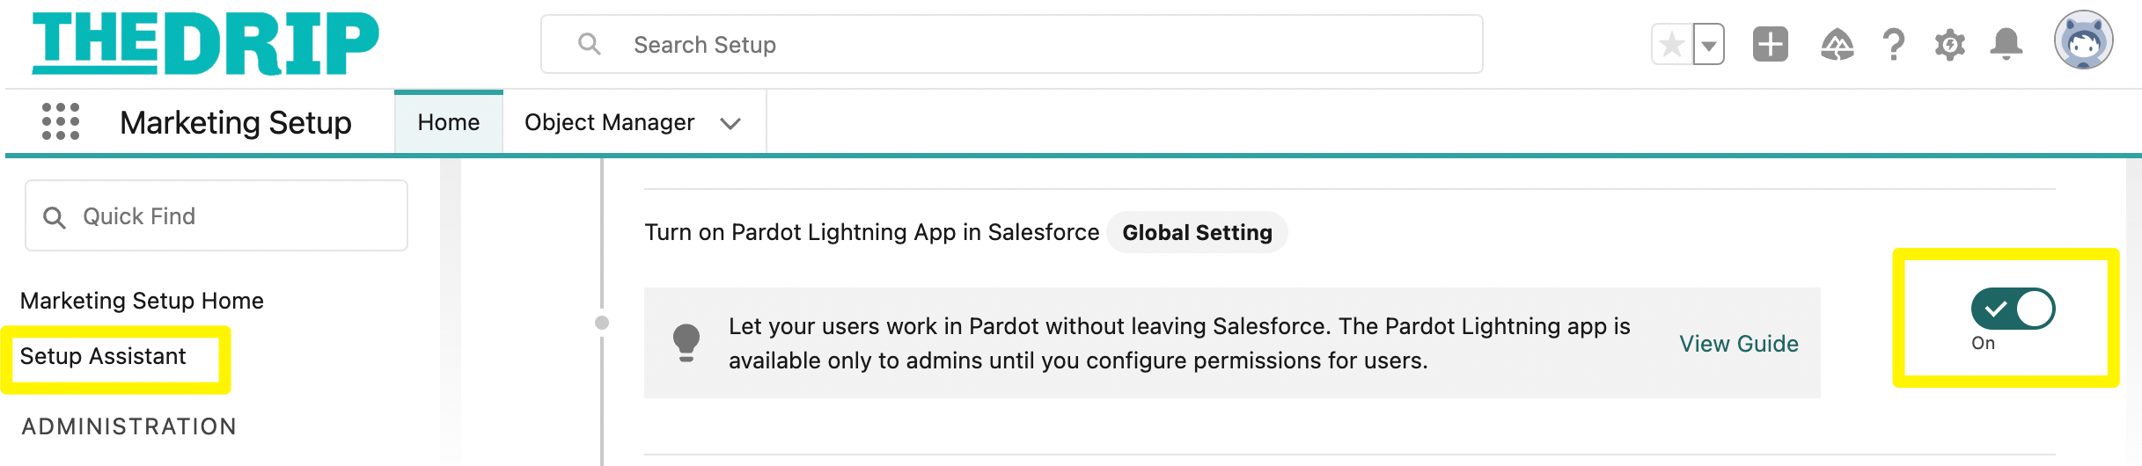Toggle Pardot Lightning App switch off
Viewport: 2142px width, 466px height.
click(x=2013, y=309)
